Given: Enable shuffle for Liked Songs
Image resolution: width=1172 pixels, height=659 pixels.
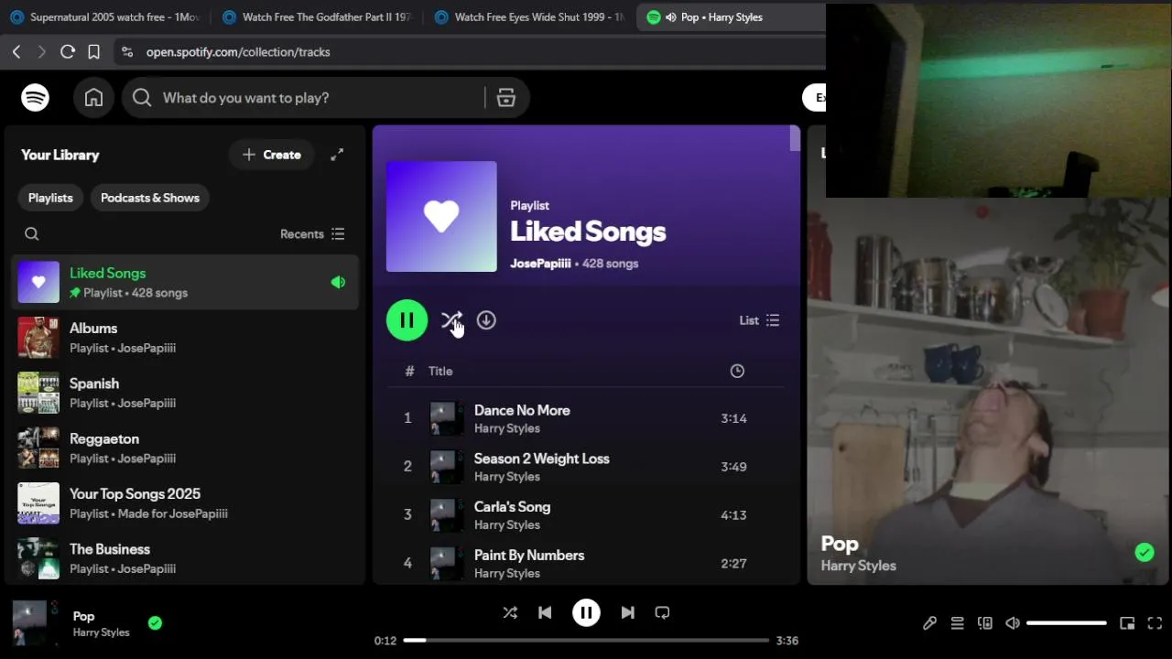Looking at the screenshot, I should 451,320.
